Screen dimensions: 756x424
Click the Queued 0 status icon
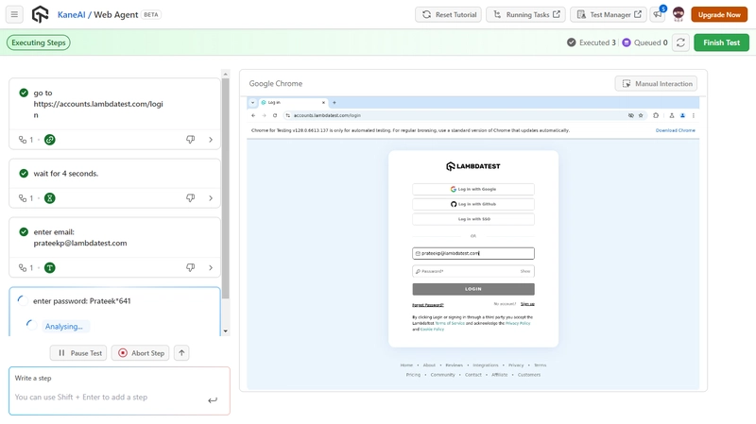coord(627,42)
